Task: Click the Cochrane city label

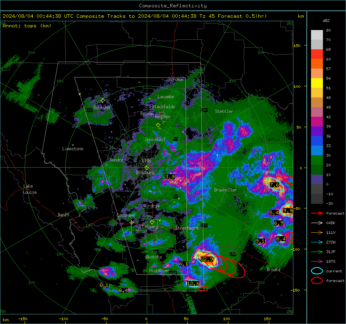Action: [126, 215]
